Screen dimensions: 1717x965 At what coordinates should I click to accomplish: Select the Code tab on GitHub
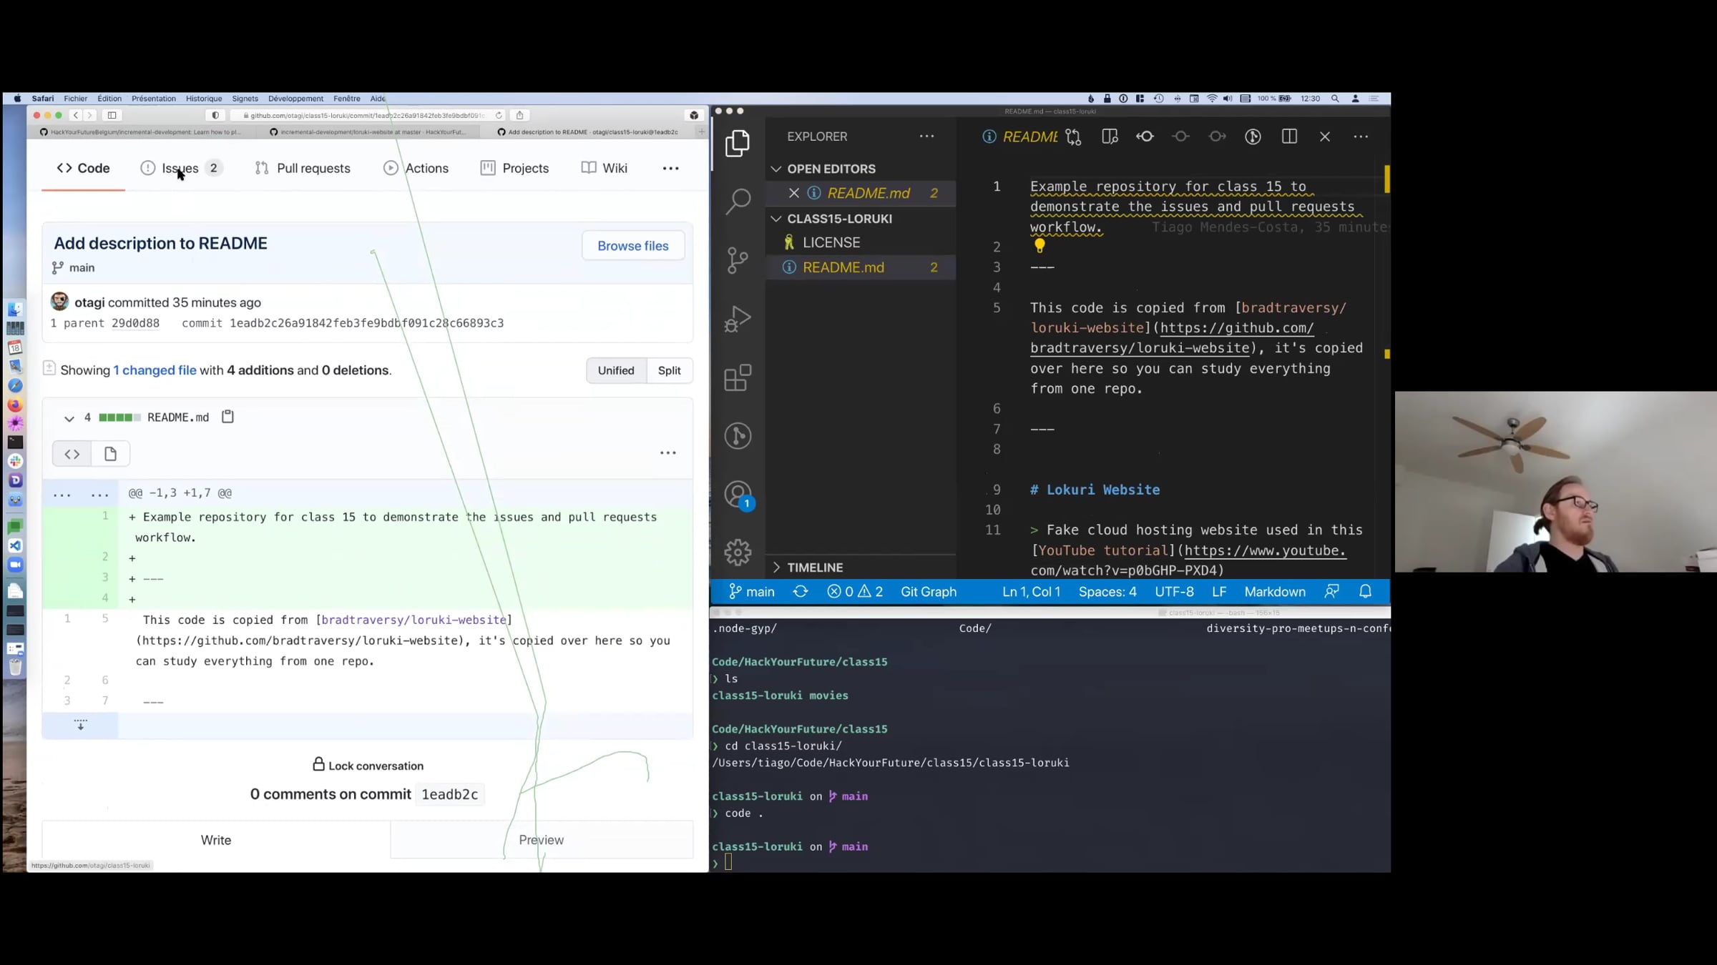click(x=83, y=168)
